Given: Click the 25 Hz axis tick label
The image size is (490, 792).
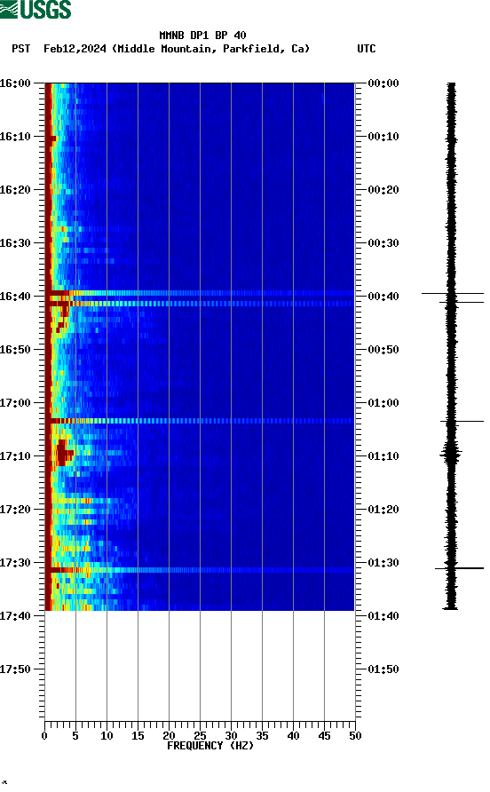Looking at the screenshot, I should coord(200,736).
